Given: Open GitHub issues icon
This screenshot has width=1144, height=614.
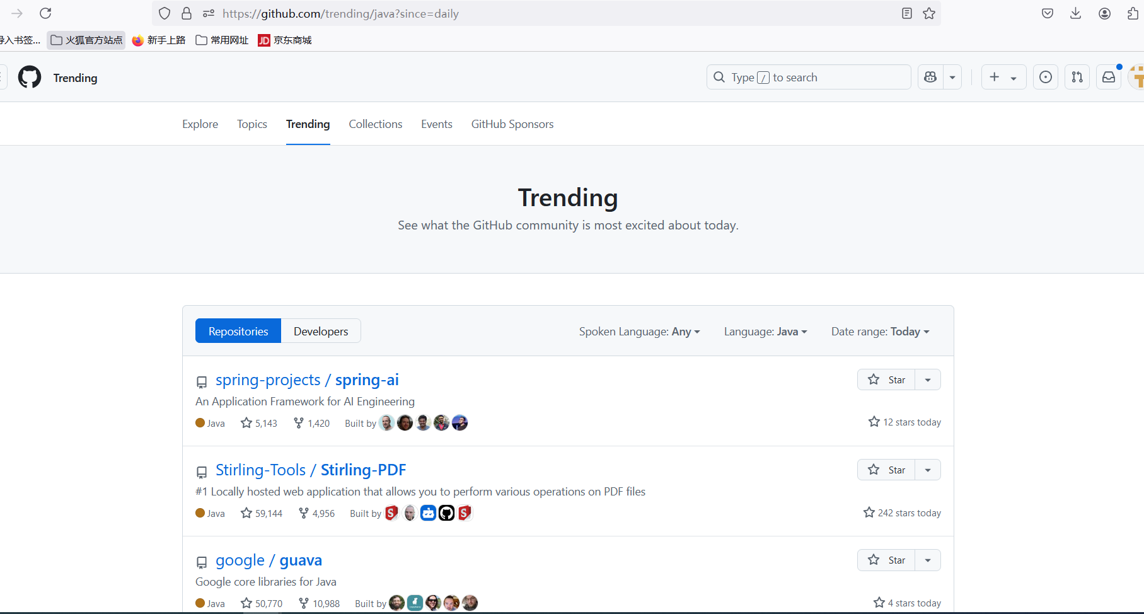Looking at the screenshot, I should tap(1046, 77).
